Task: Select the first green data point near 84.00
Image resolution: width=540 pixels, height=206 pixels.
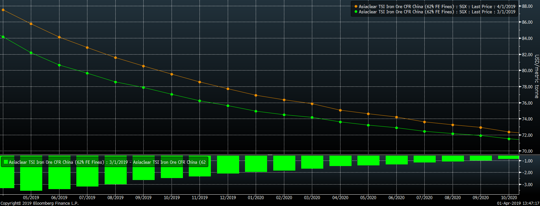Action: tap(3, 37)
